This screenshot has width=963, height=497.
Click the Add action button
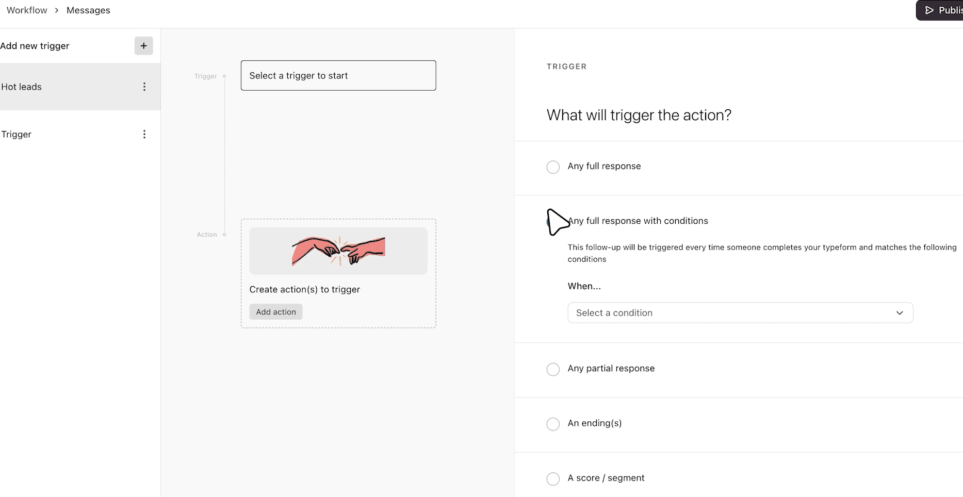275,311
